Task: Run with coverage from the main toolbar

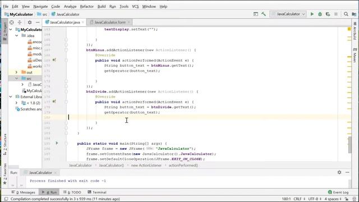Action: tap(328, 14)
